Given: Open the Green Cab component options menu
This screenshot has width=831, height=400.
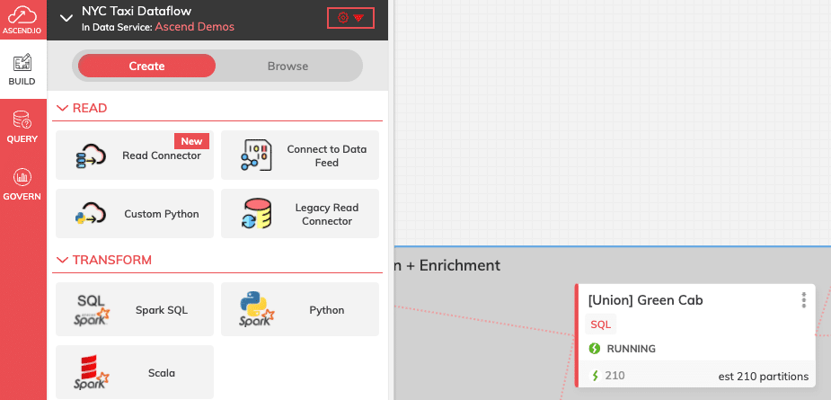Looking at the screenshot, I should [803, 300].
